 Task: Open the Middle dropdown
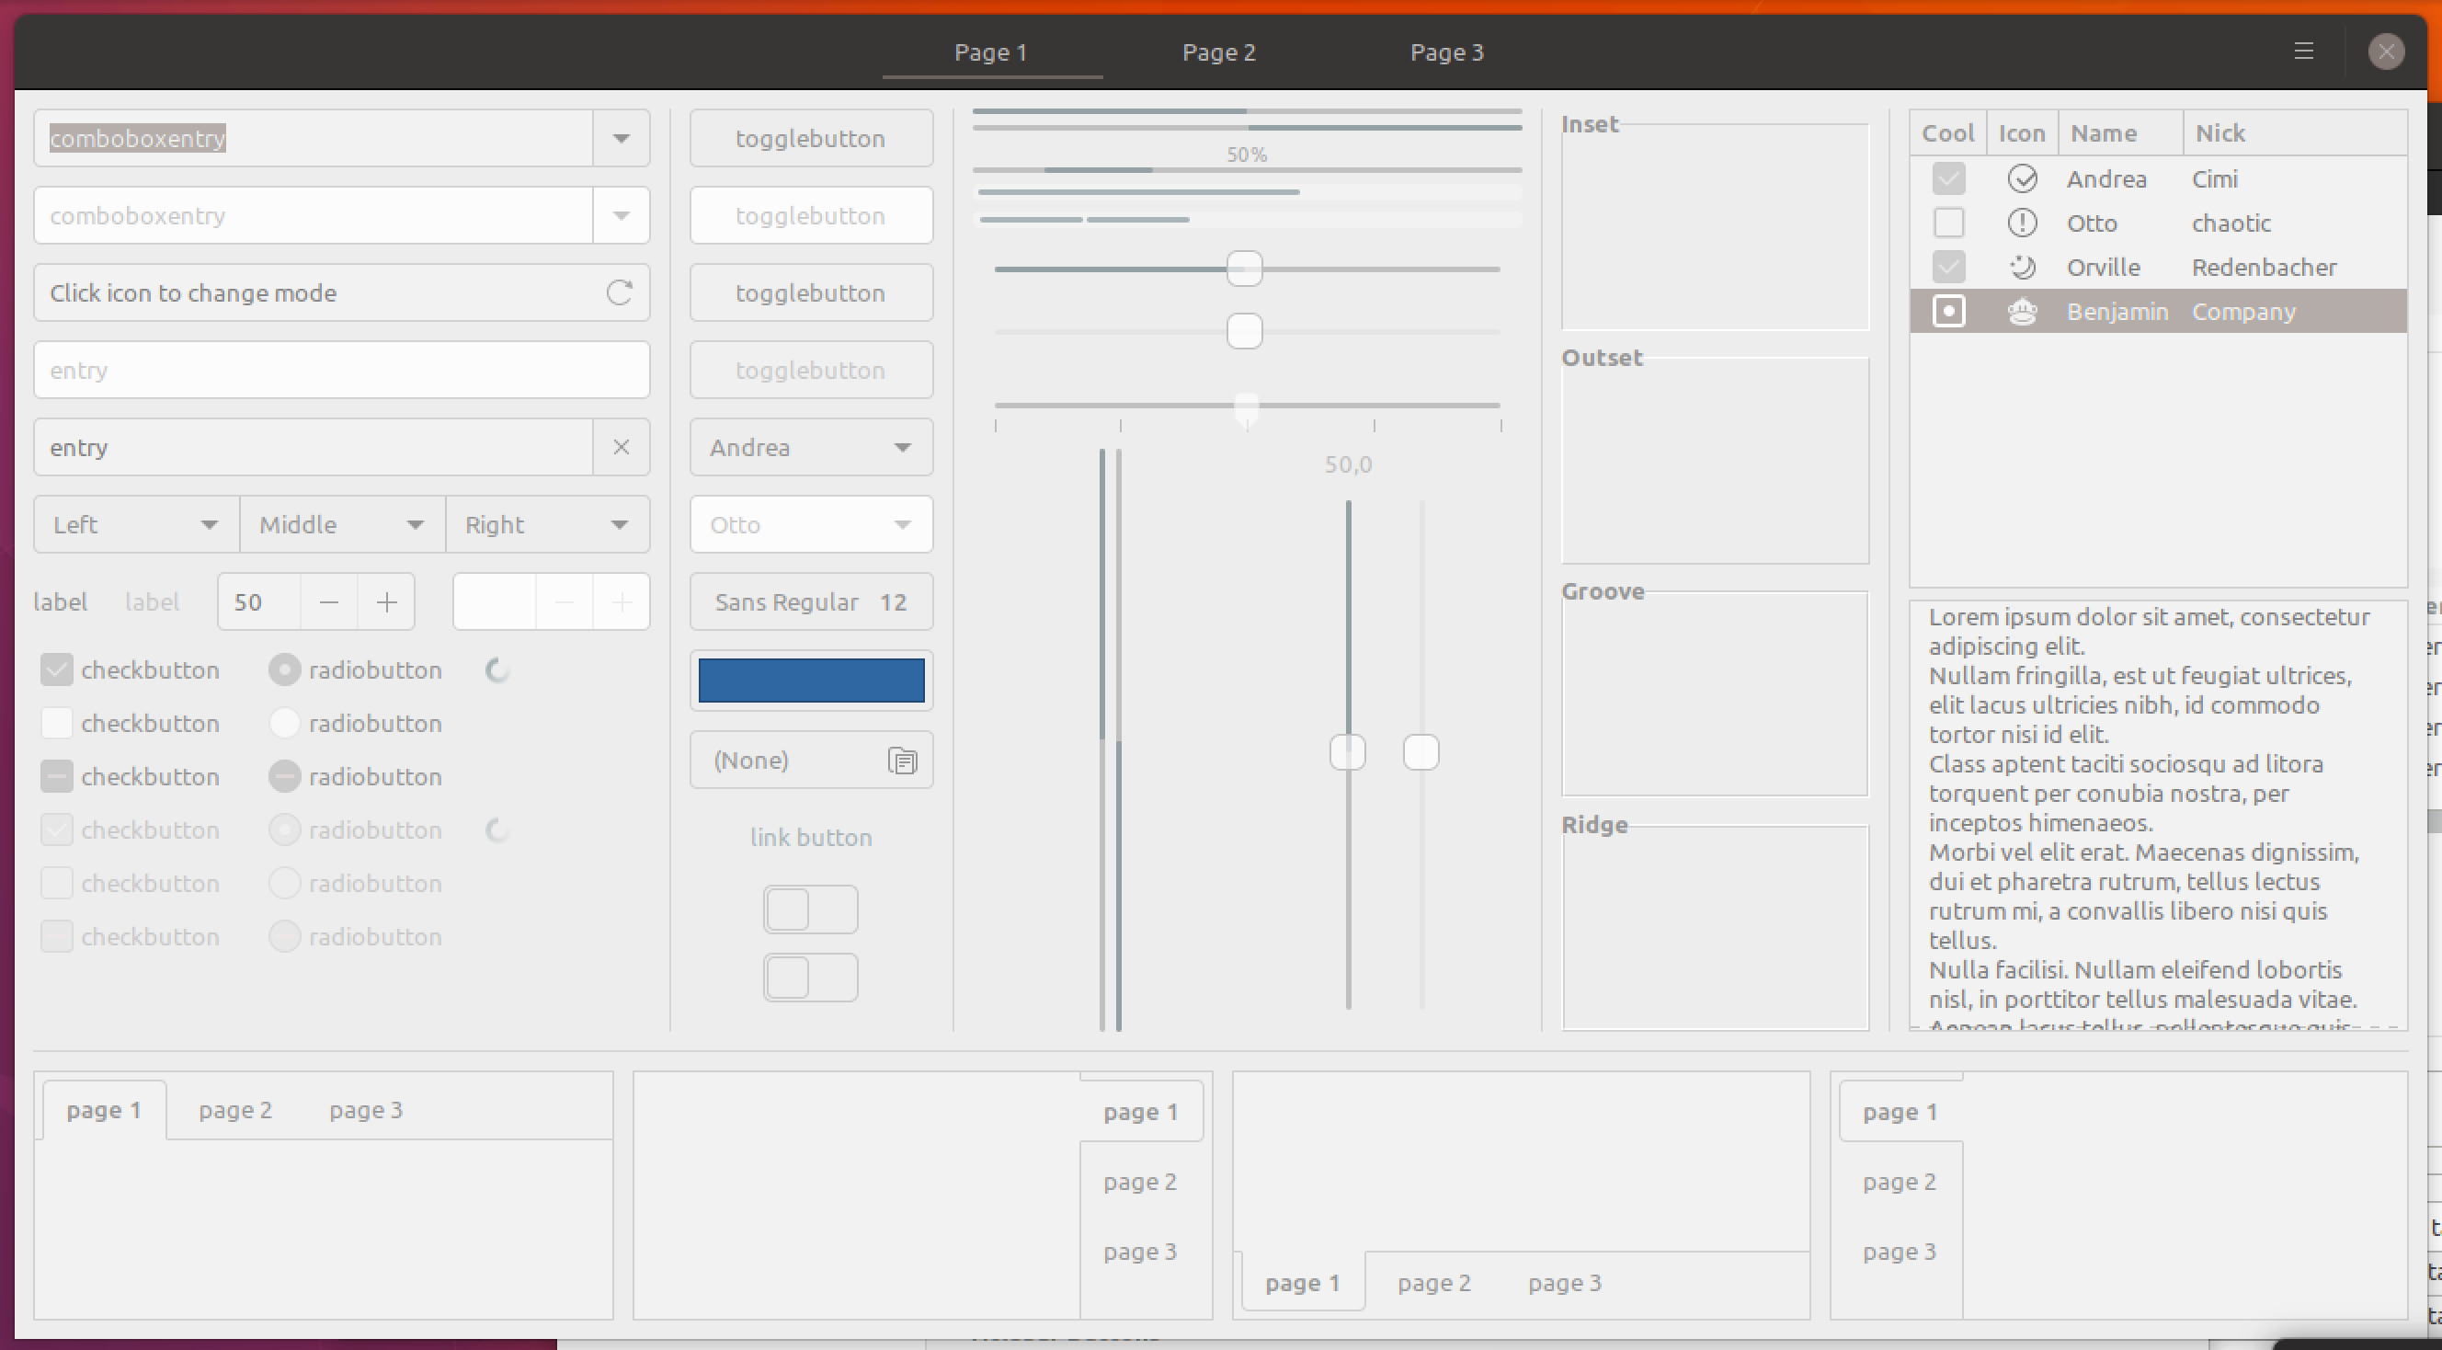341,525
